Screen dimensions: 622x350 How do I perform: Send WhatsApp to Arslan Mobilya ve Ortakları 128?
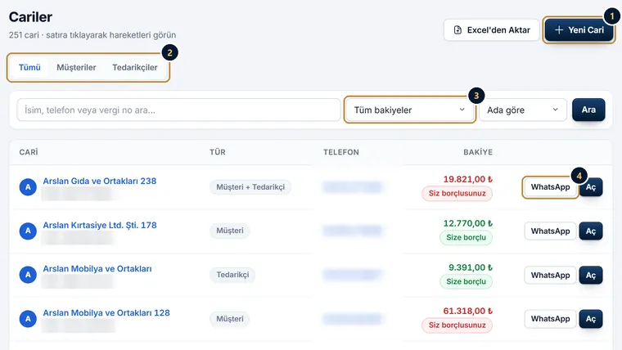click(x=550, y=319)
